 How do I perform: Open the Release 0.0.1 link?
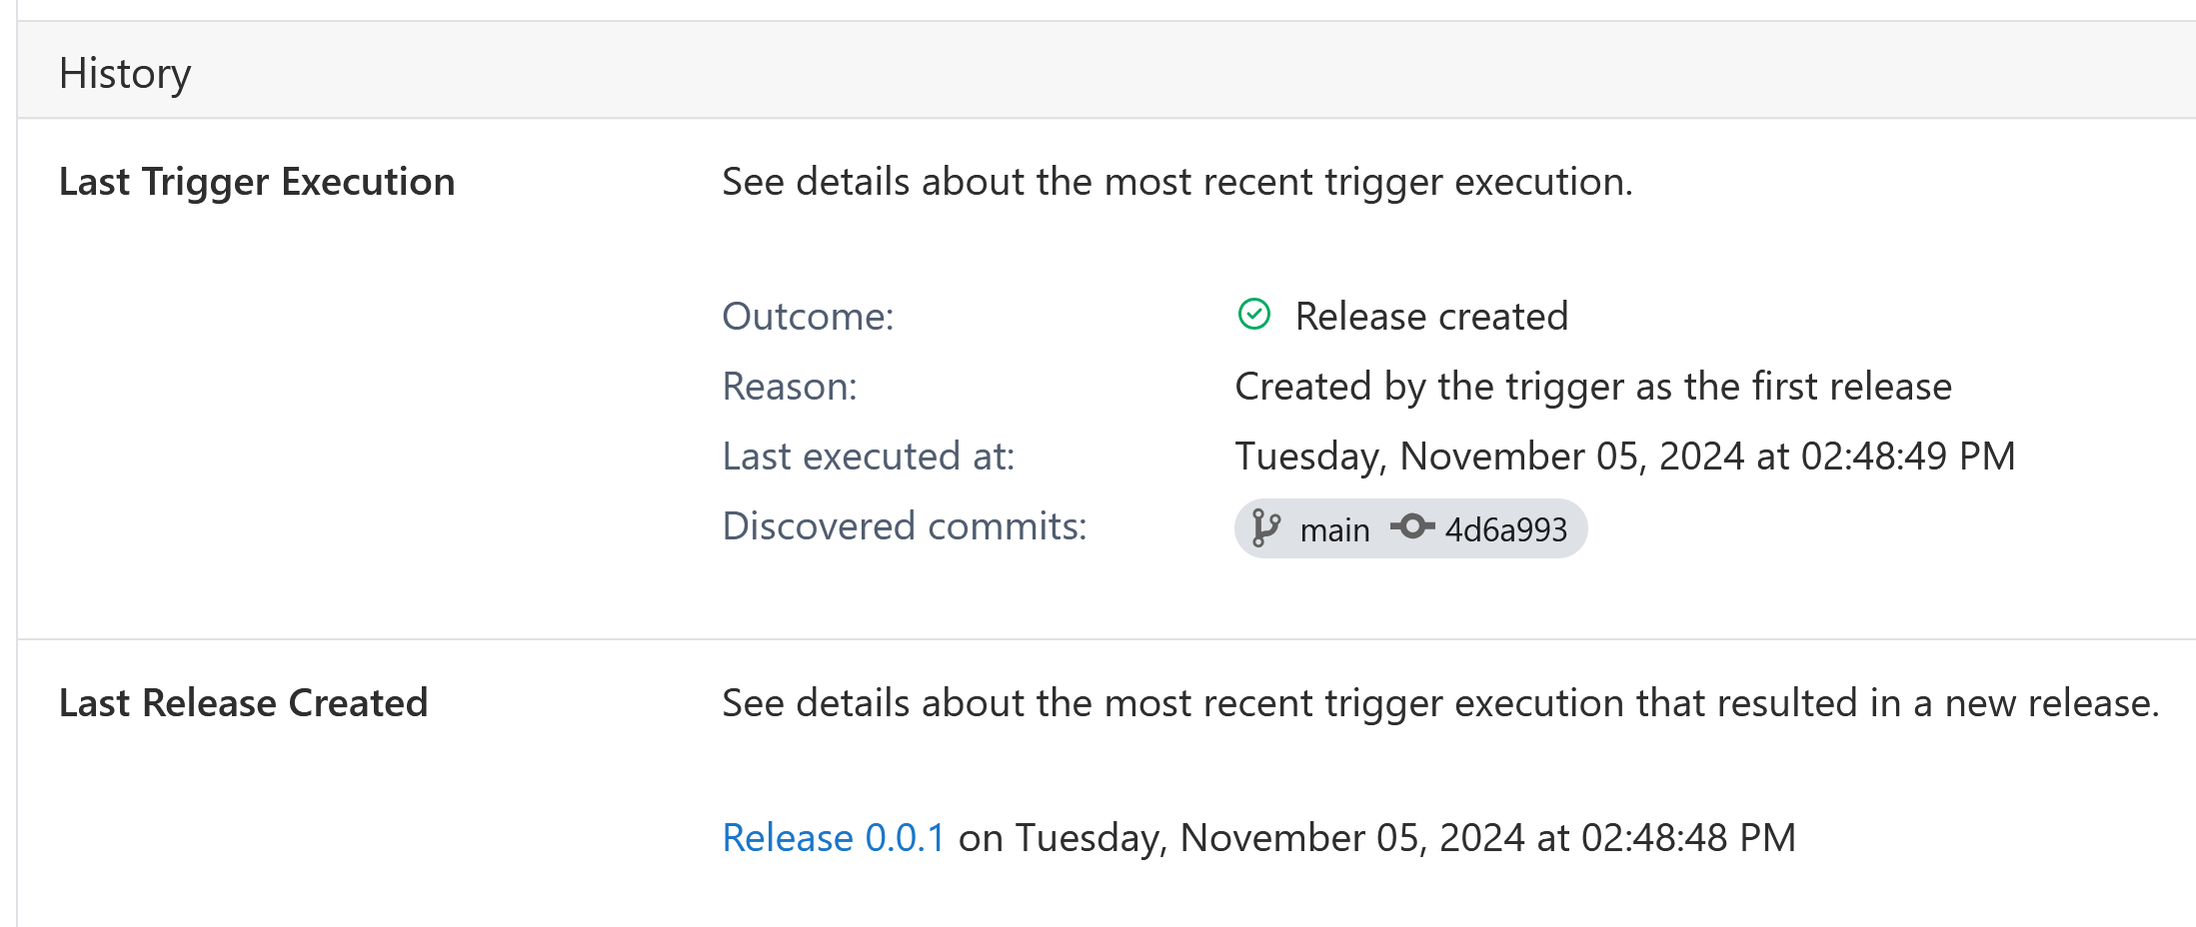[x=834, y=837]
